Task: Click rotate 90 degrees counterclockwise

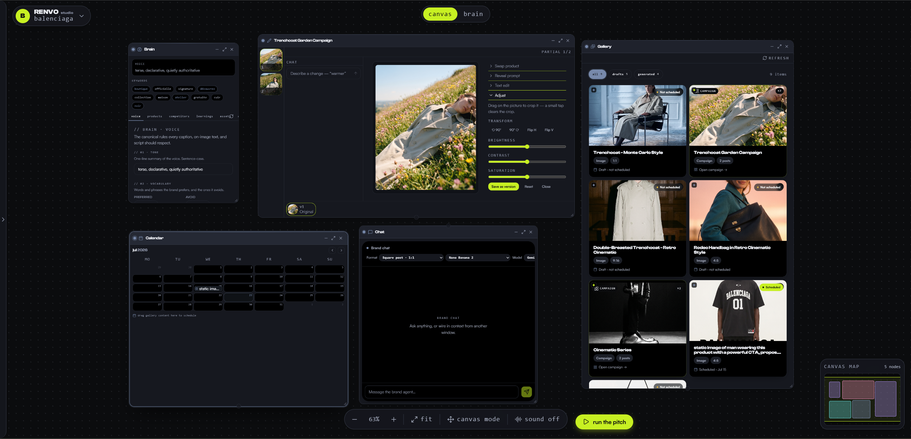Action: coord(496,130)
